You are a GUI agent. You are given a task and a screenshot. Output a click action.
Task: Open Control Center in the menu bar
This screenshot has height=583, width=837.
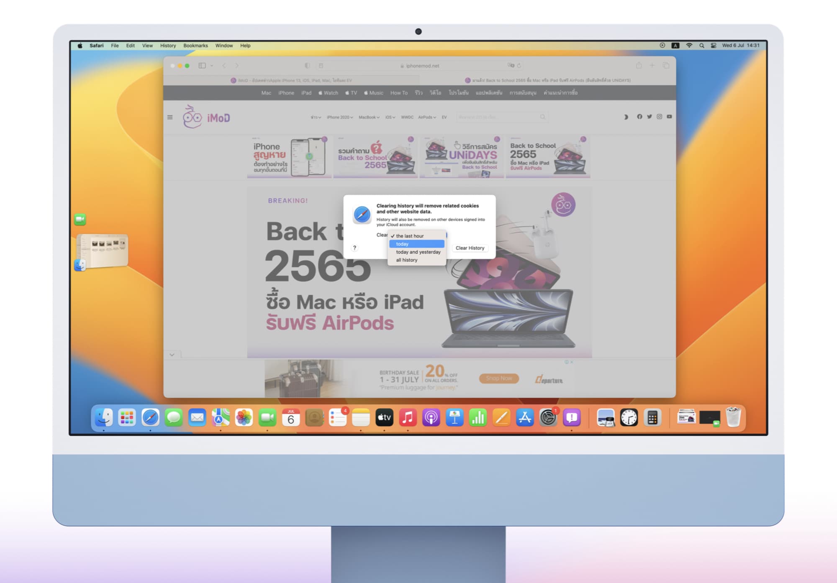point(714,46)
